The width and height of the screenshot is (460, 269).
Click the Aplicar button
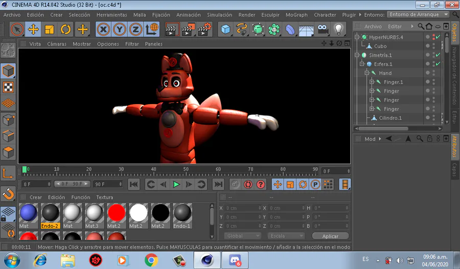[330, 236]
